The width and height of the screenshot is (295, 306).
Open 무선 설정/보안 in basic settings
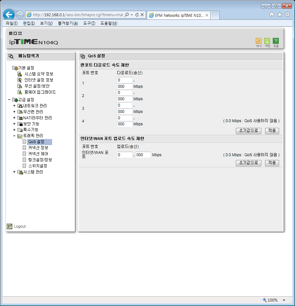(37, 86)
